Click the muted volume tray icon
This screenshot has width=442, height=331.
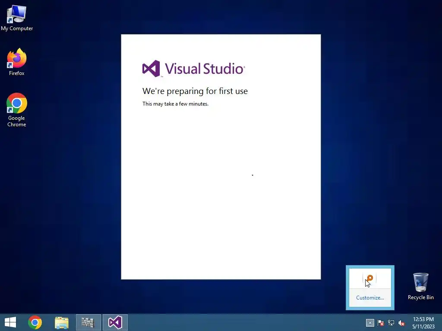click(x=401, y=323)
